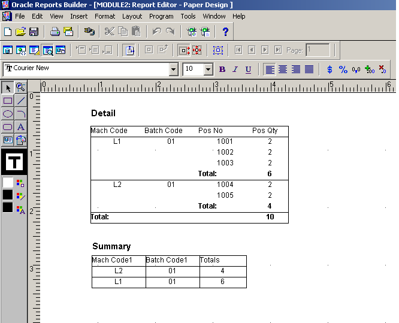Open the Program menu
Screen dimensions: 399x323
(161, 16)
